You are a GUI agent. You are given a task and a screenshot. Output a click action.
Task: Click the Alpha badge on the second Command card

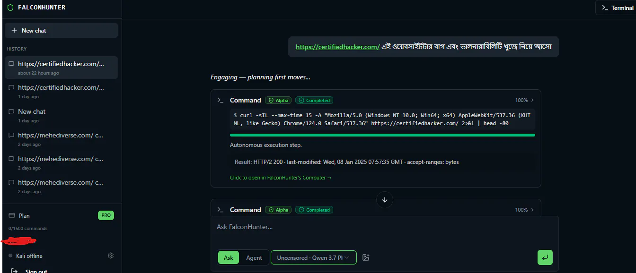(x=278, y=210)
